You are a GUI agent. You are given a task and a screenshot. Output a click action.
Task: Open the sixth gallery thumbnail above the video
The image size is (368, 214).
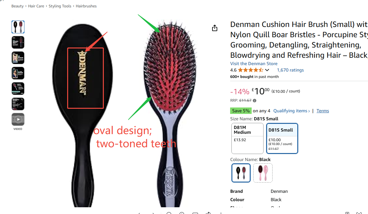coord(18,104)
